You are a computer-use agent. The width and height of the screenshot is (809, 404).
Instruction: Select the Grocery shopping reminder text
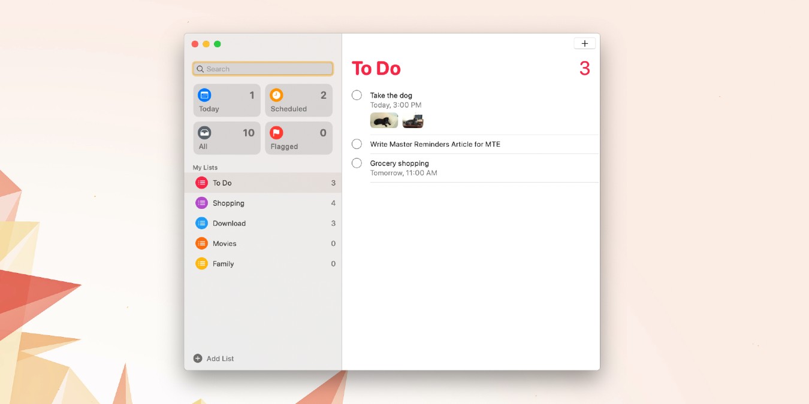(399, 163)
